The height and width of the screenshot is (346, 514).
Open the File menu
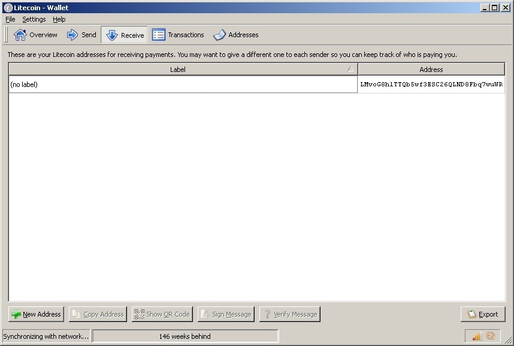[x=10, y=19]
